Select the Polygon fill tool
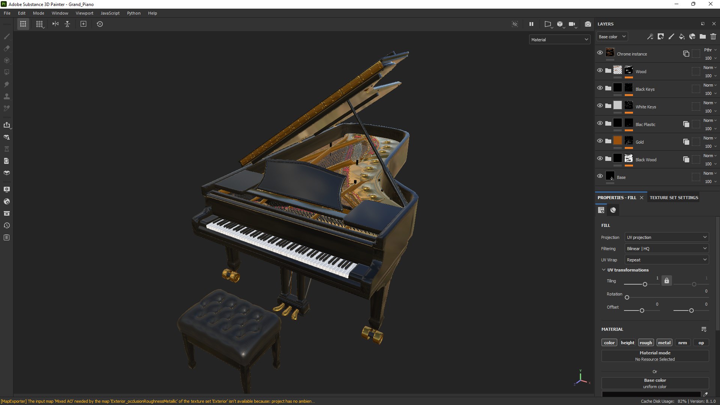720x405 pixels. coord(6,72)
